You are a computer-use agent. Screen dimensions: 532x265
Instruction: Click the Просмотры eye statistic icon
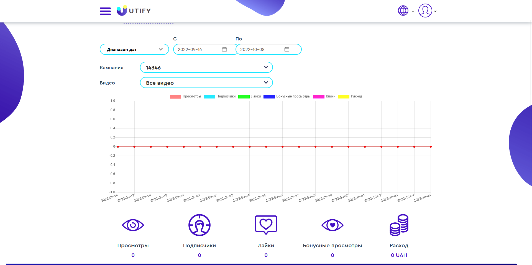pyautogui.click(x=133, y=225)
